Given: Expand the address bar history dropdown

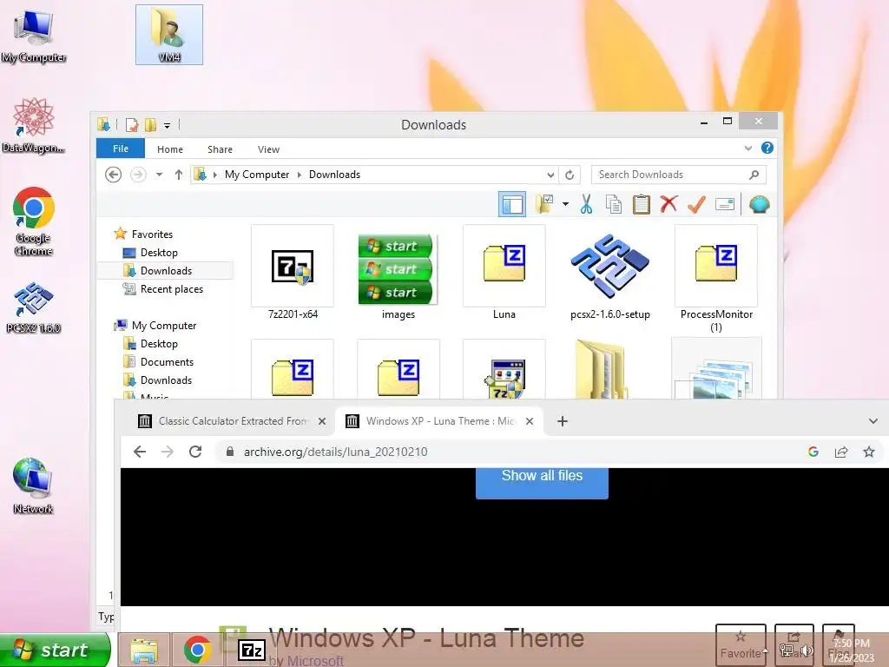Looking at the screenshot, I should coord(550,175).
